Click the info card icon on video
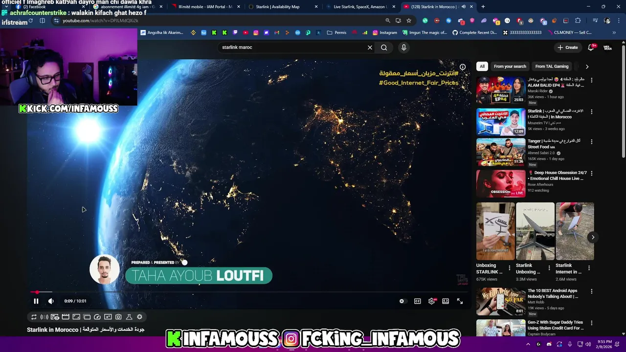The width and height of the screenshot is (626, 352). 463,67
